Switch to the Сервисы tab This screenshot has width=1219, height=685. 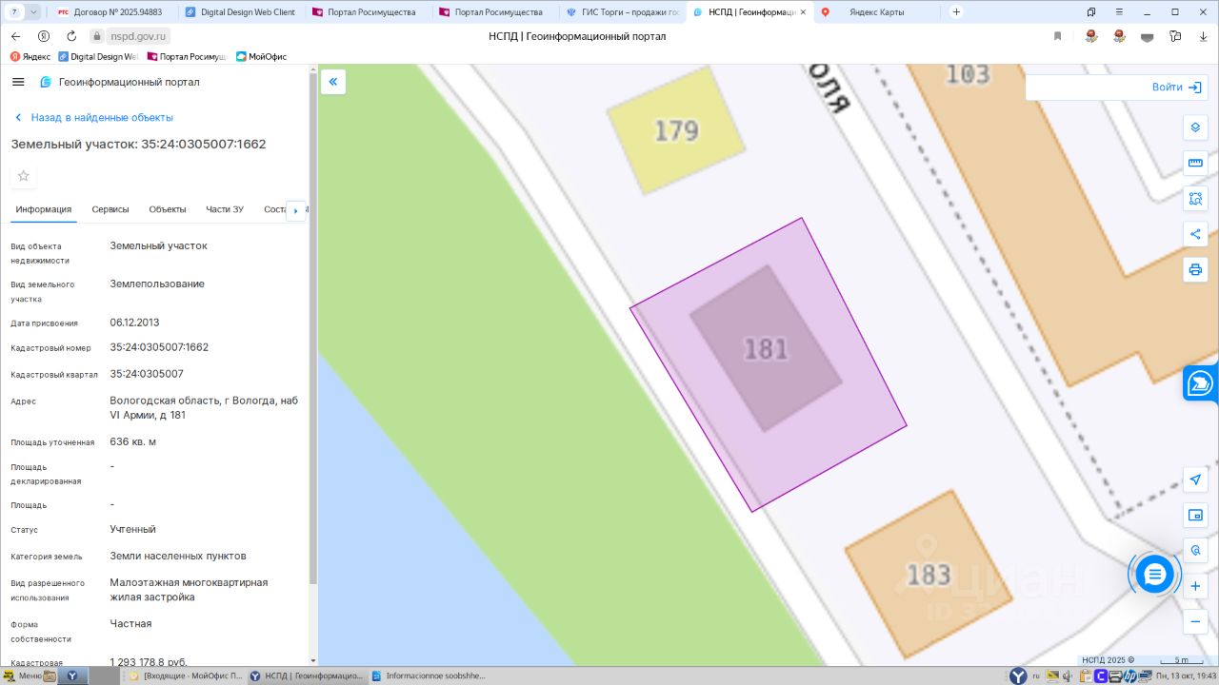(x=110, y=209)
